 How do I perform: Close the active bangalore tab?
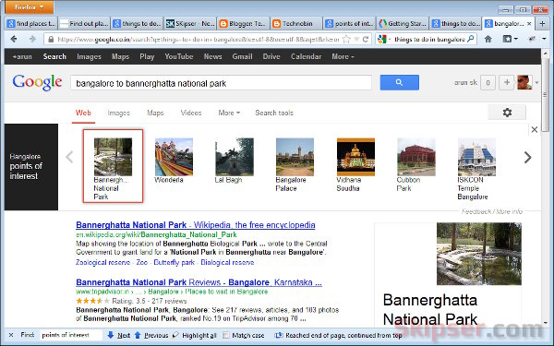click(529, 24)
